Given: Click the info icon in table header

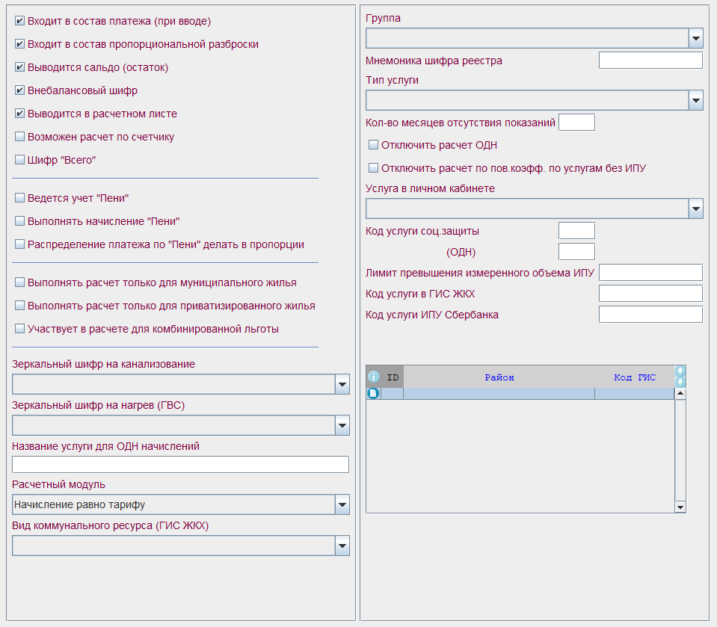Looking at the screenshot, I should click(x=374, y=377).
